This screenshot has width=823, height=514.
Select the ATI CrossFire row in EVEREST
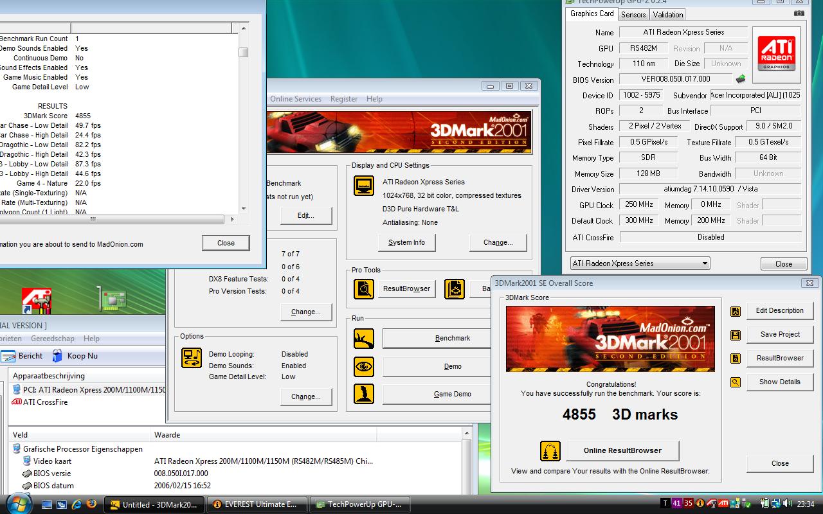pyautogui.click(x=40, y=402)
